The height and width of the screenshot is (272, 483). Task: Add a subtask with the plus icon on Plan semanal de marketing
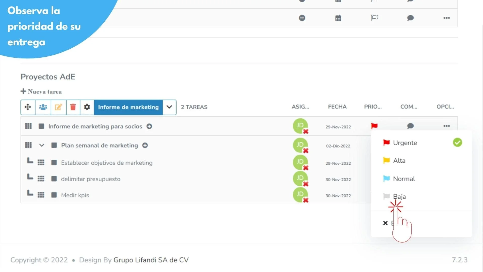point(145,145)
